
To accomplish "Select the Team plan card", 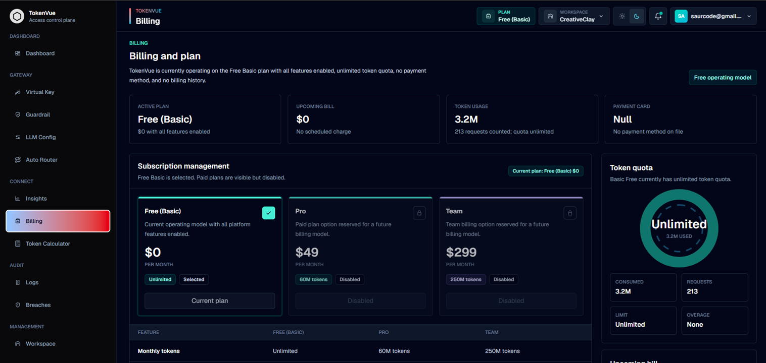I will (x=511, y=256).
